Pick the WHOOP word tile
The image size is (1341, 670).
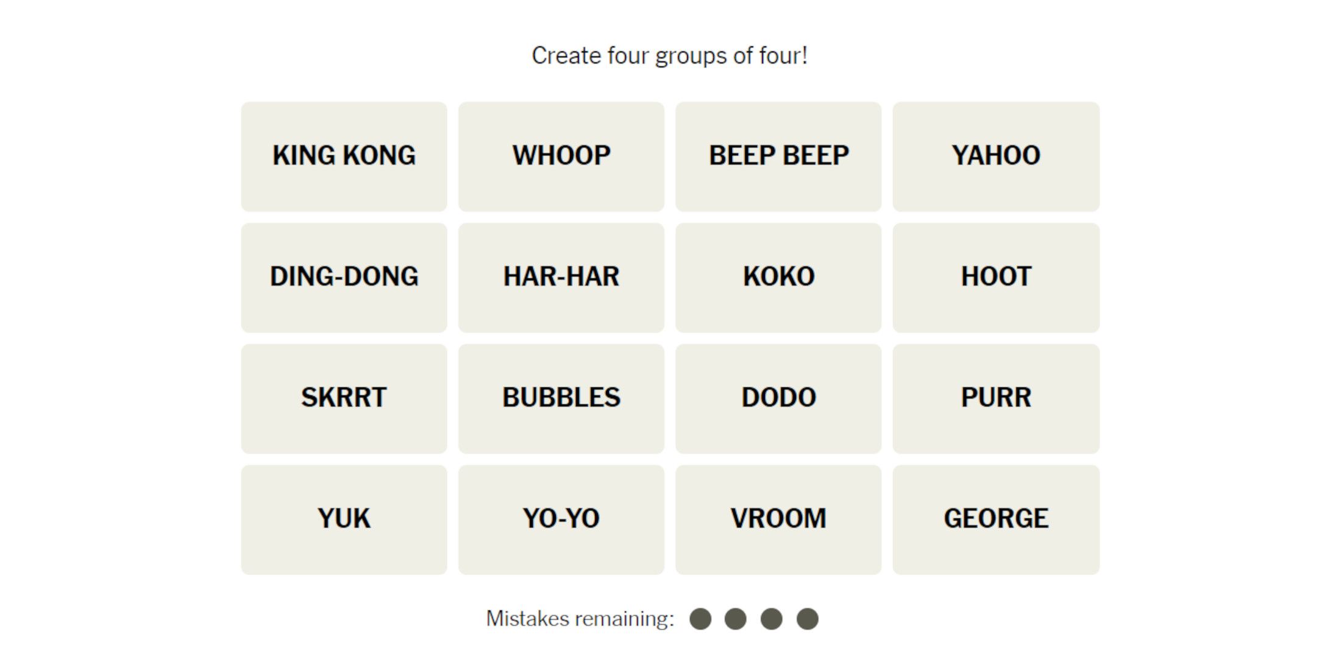pyautogui.click(x=561, y=157)
